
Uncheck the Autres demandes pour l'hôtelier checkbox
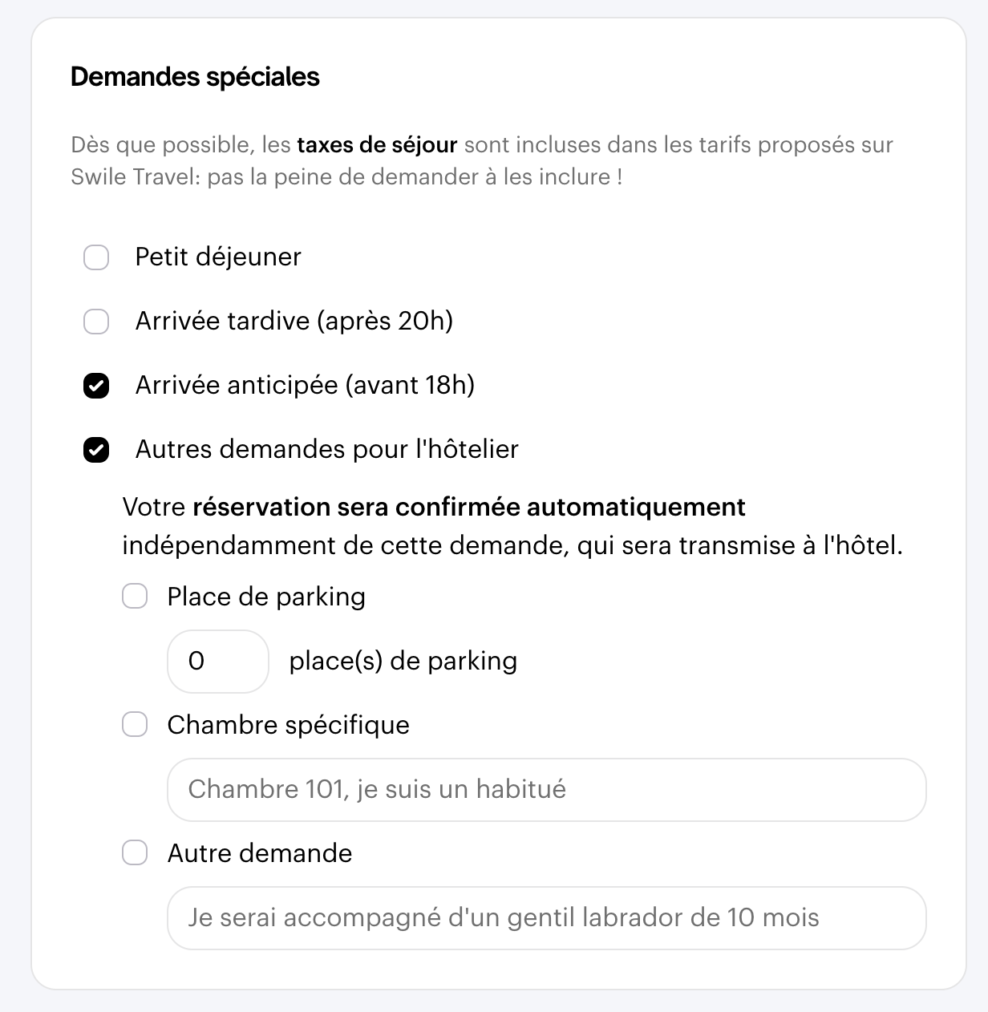click(96, 450)
